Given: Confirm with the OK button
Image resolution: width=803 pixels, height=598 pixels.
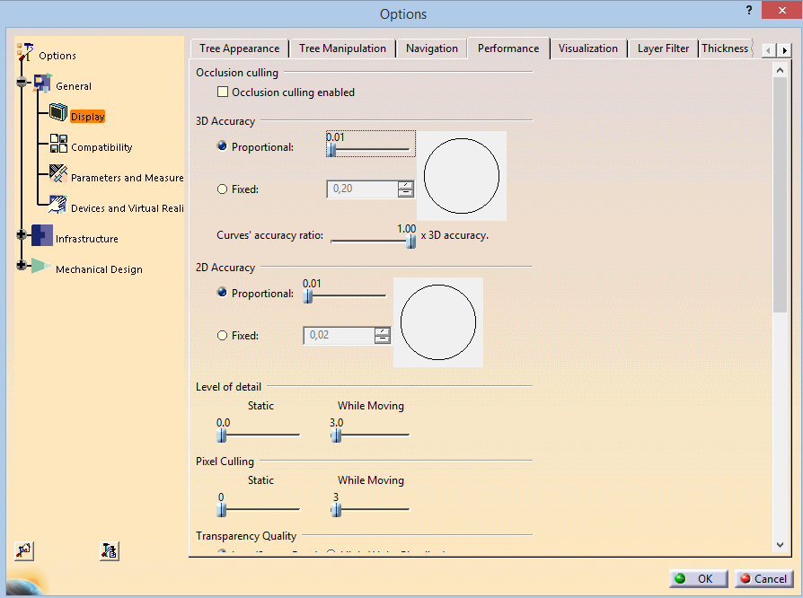Looking at the screenshot, I should pos(698,578).
